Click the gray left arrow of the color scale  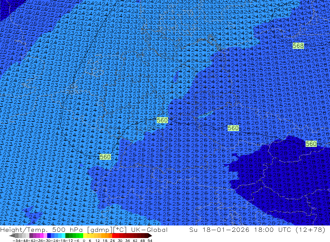pyautogui.click(x=12, y=235)
